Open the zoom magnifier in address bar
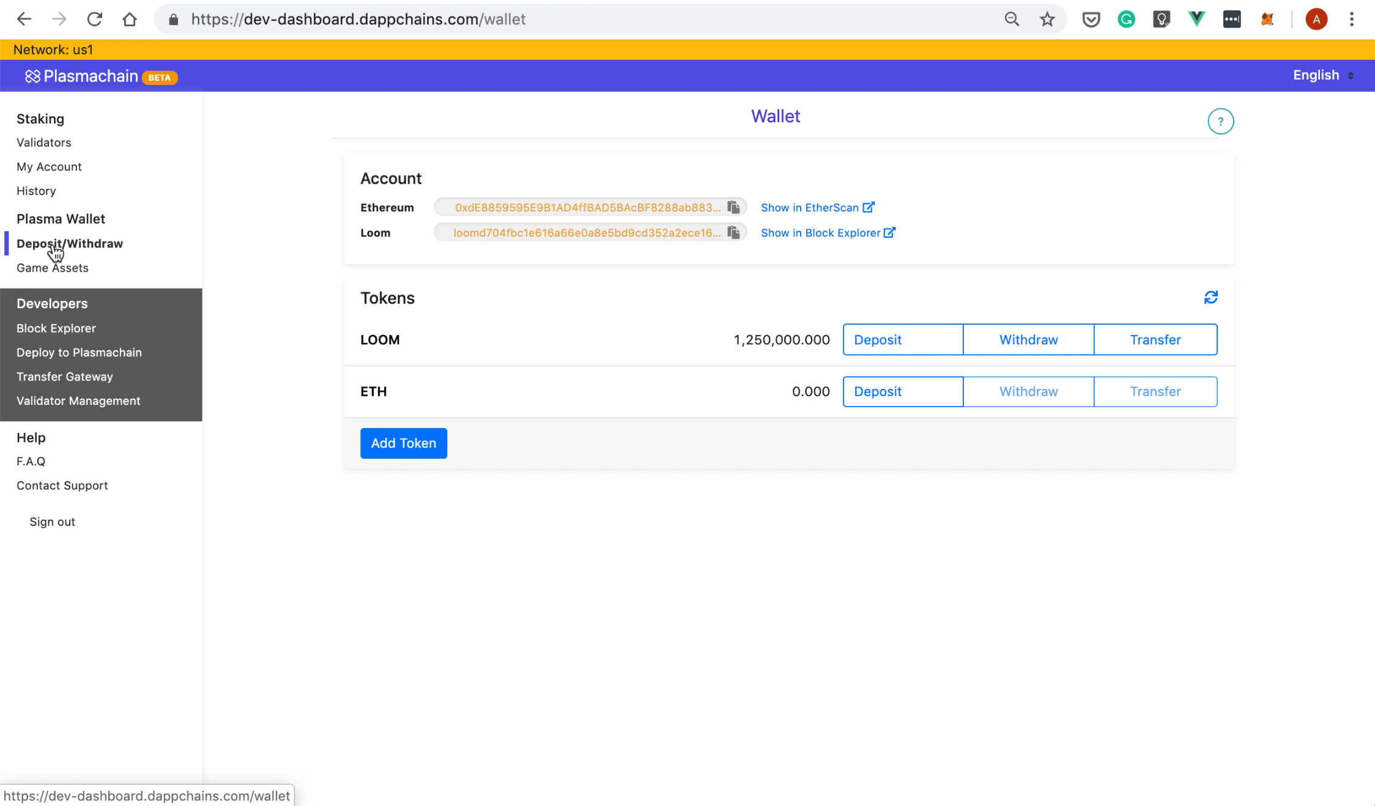This screenshot has width=1375, height=806. point(1012,19)
